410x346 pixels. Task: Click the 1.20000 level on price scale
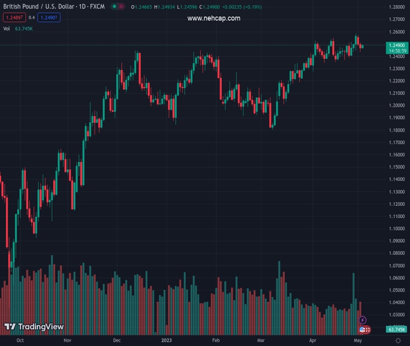point(396,106)
